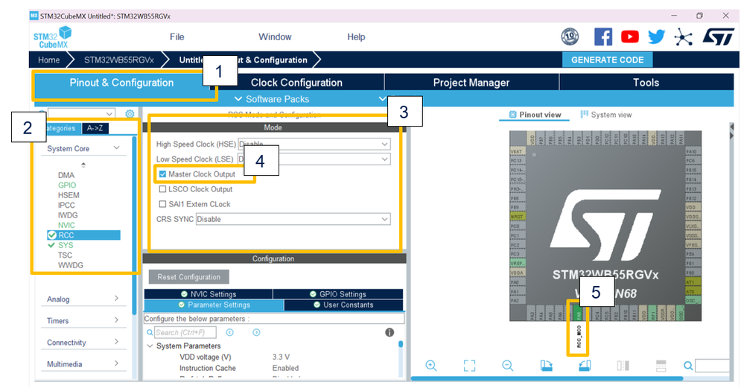744x391 pixels.
Task: Switch to A->Z sorting tab
Action: pos(95,128)
